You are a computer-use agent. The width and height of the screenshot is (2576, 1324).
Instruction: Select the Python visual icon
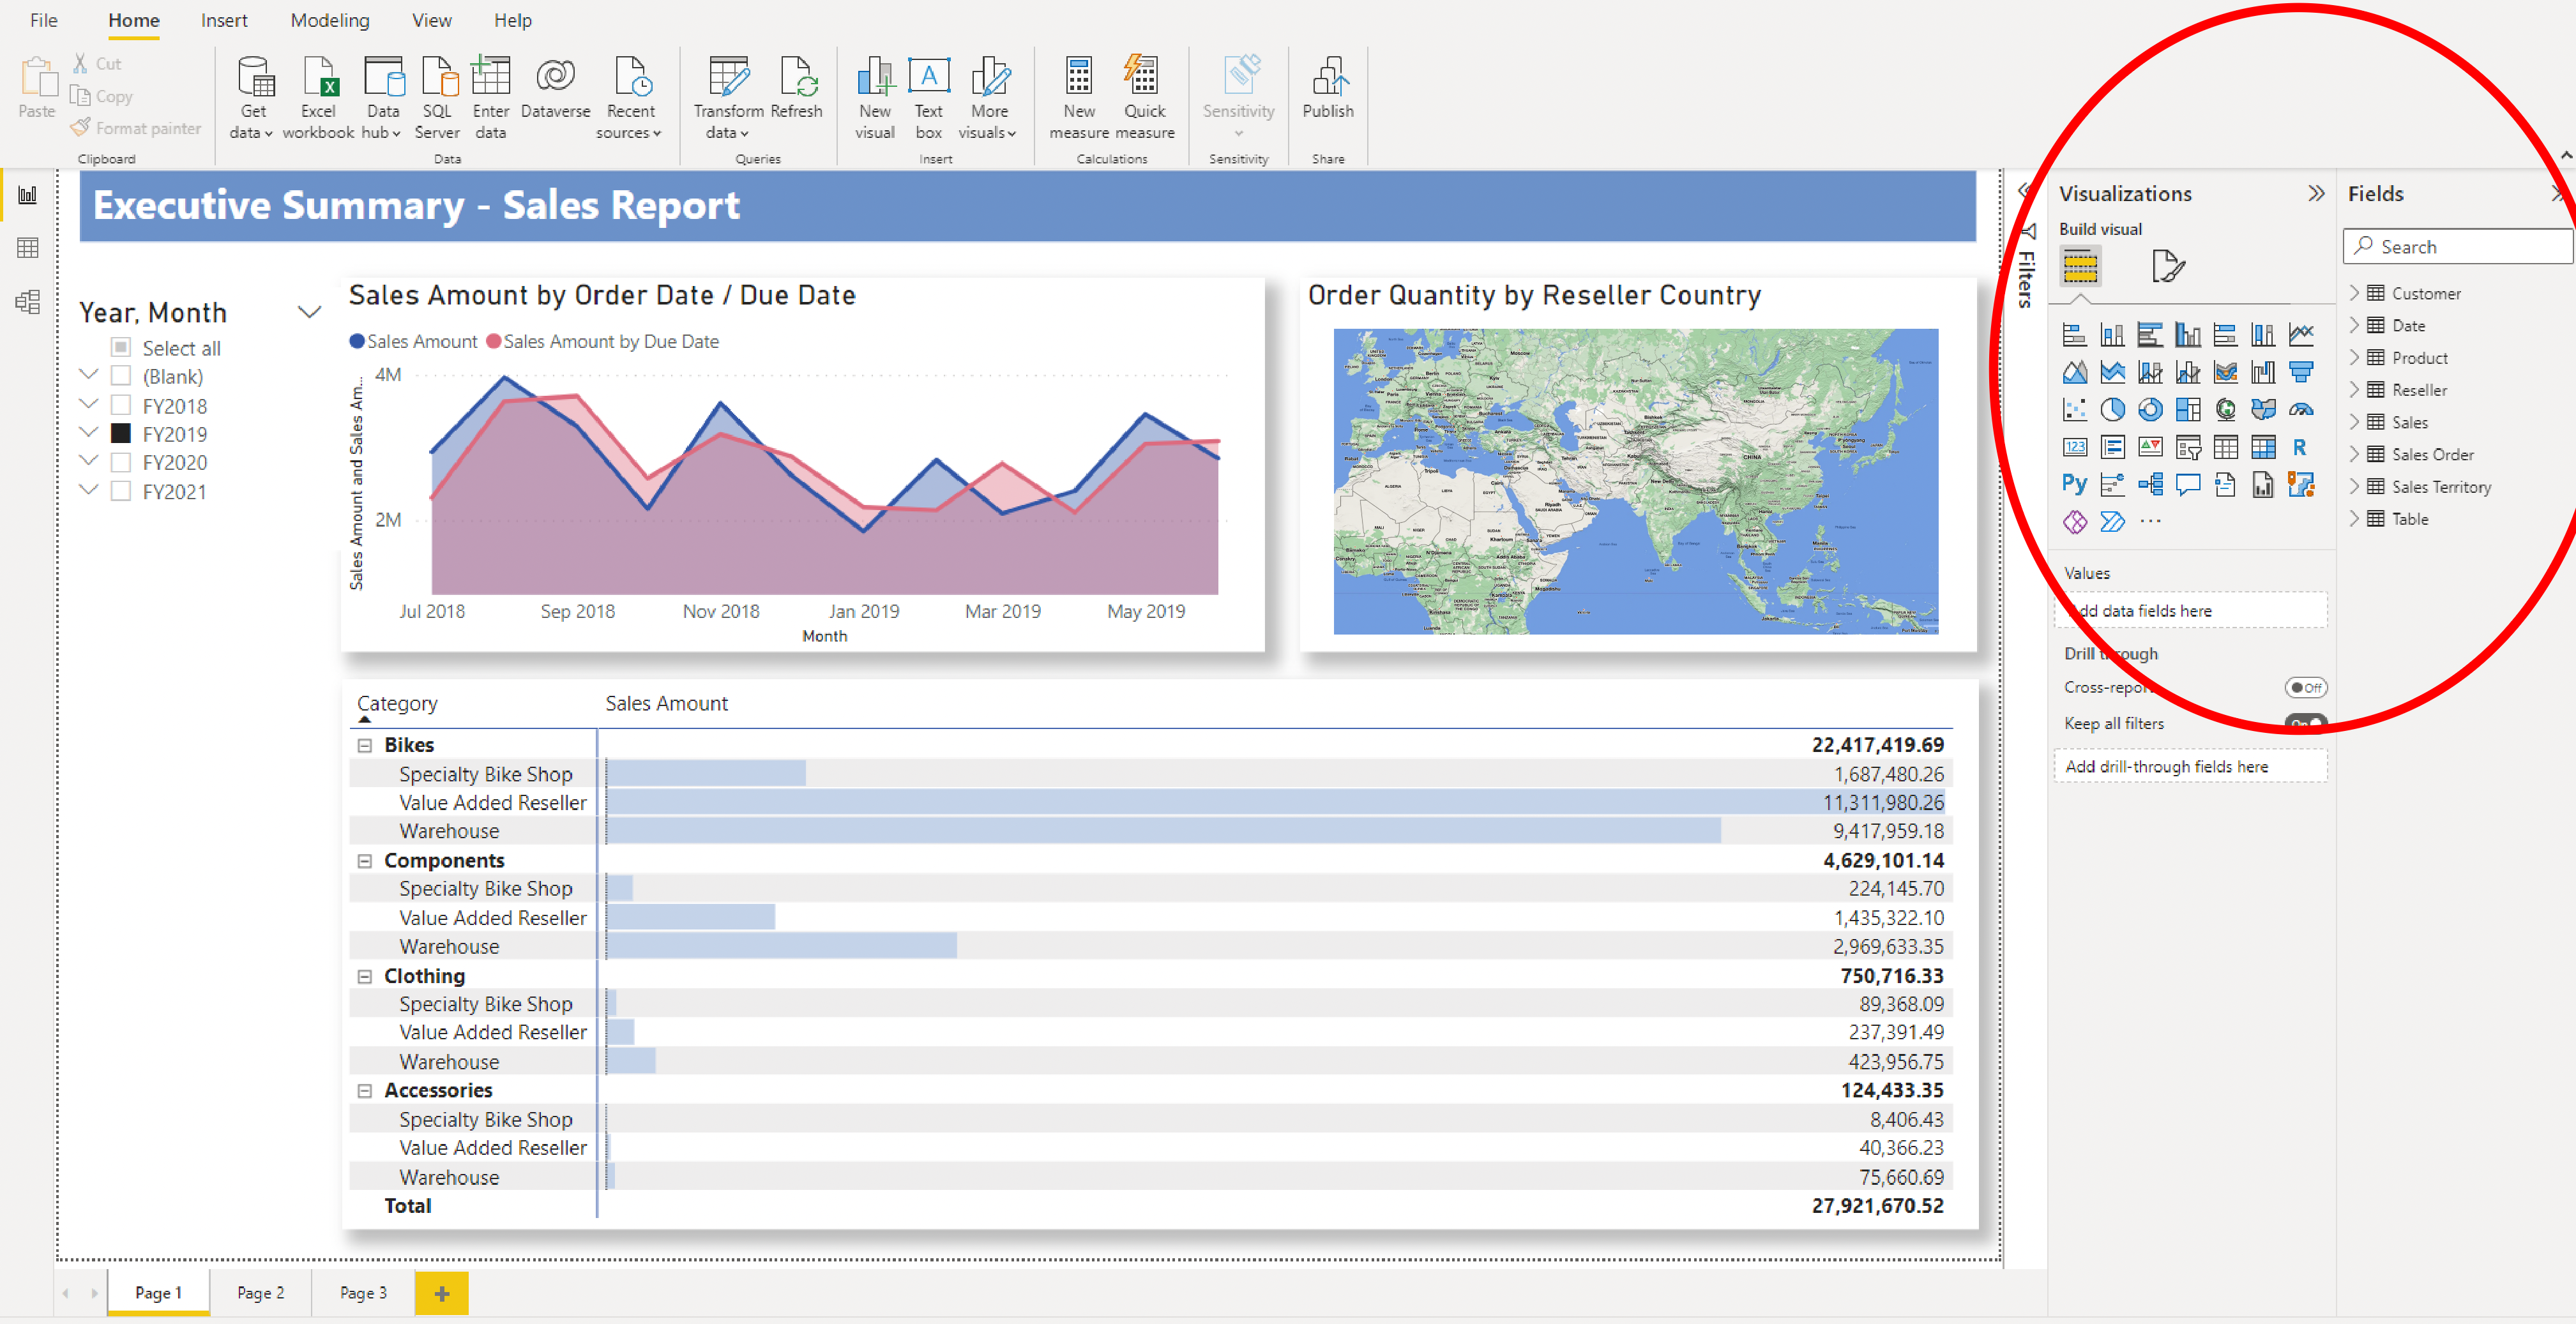2074,485
